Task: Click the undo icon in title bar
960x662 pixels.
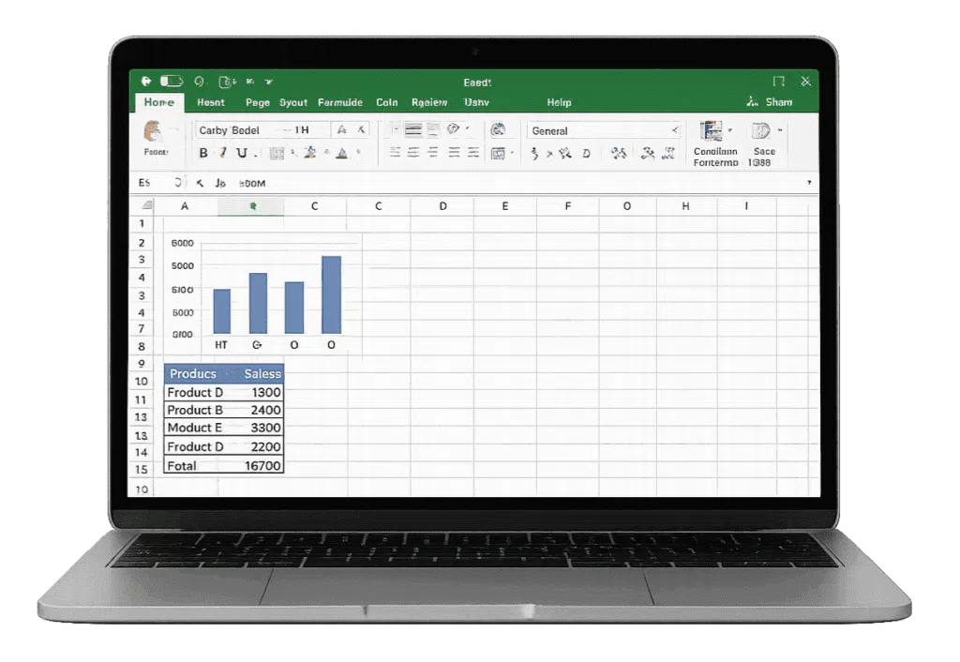Action: pos(200,82)
